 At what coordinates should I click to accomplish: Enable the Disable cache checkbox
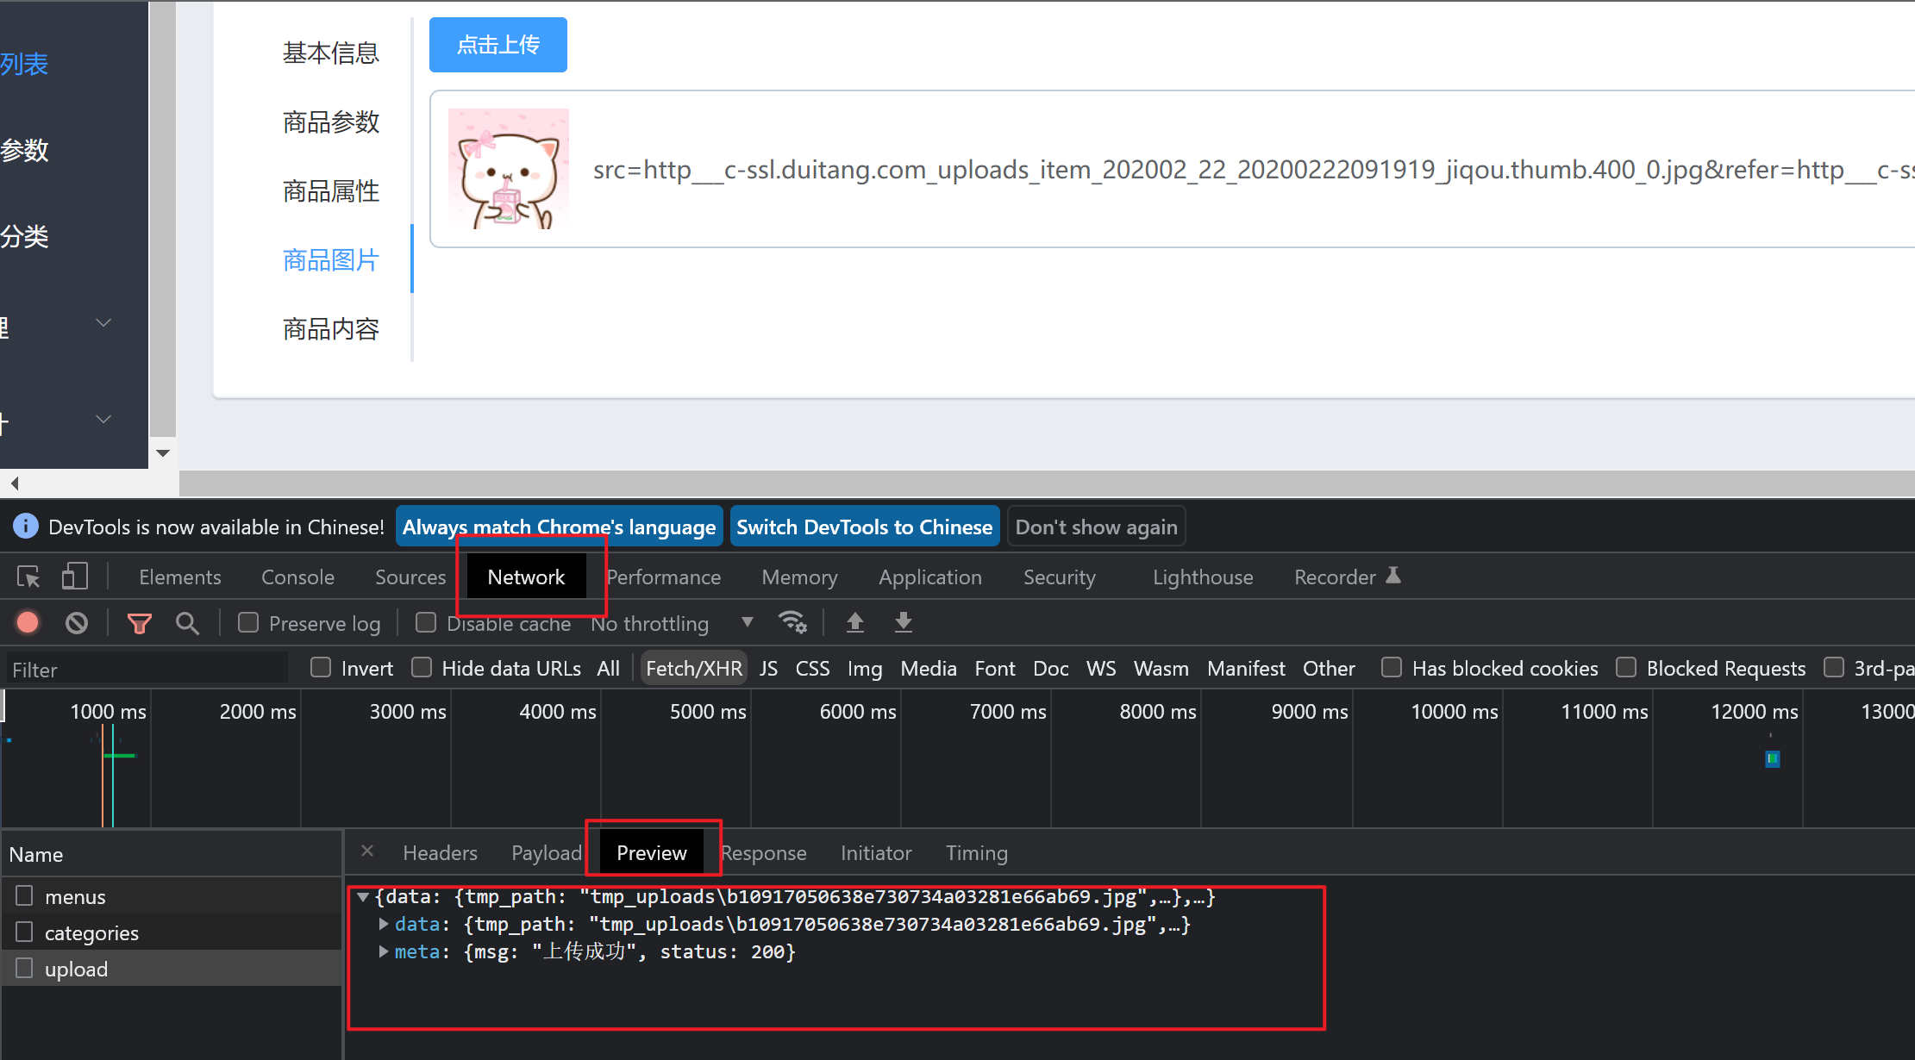(426, 622)
